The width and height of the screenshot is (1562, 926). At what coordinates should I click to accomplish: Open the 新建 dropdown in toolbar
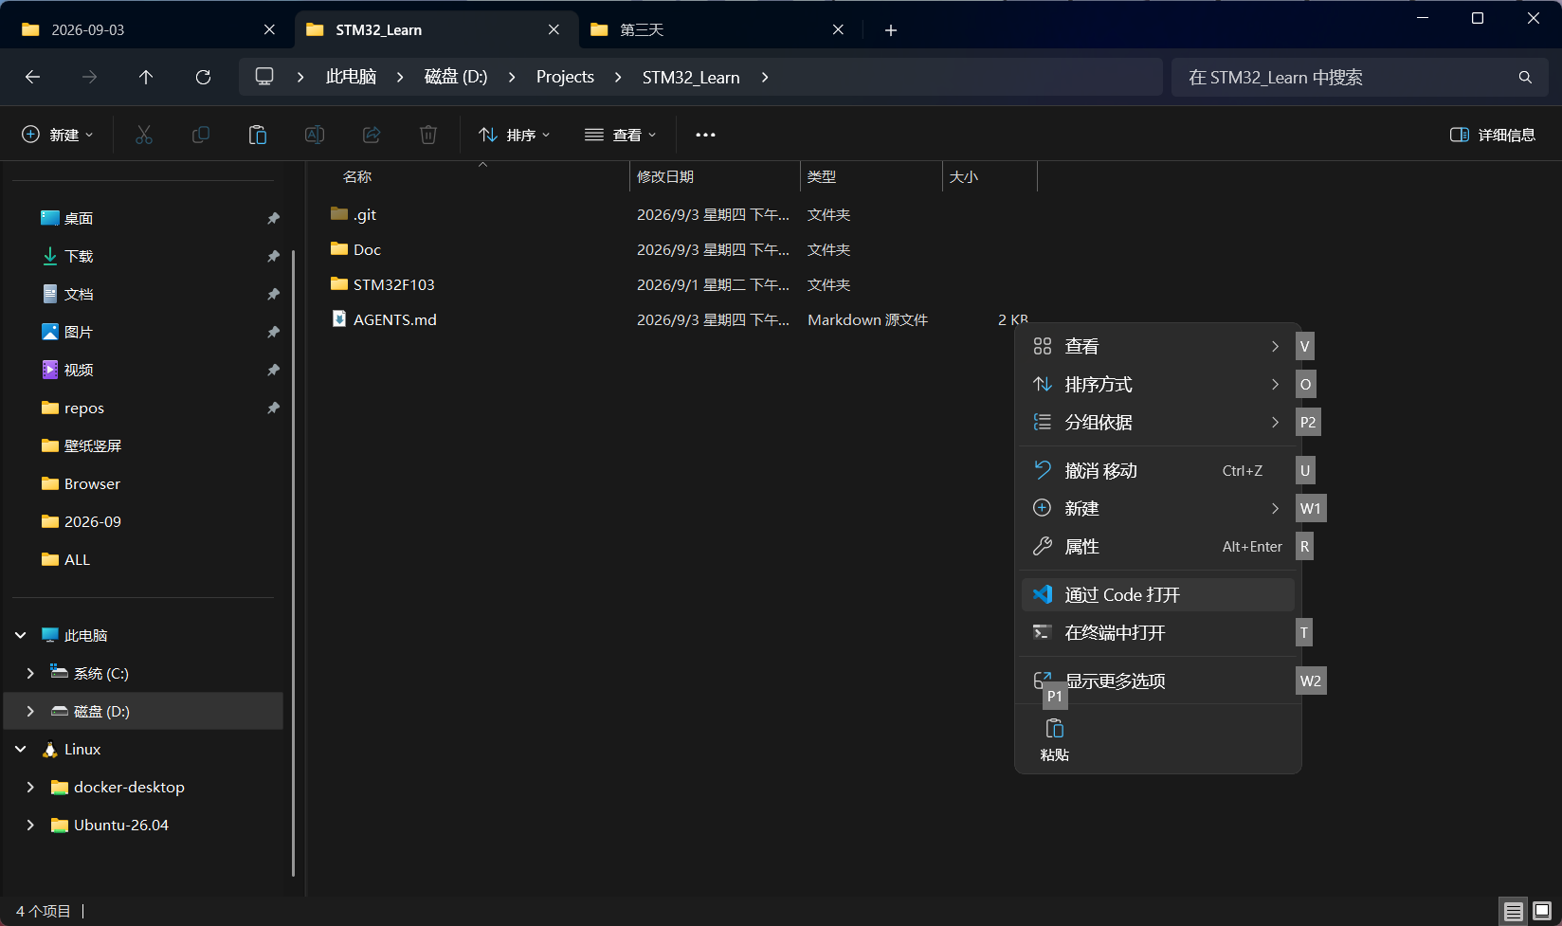tap(58, 135)
